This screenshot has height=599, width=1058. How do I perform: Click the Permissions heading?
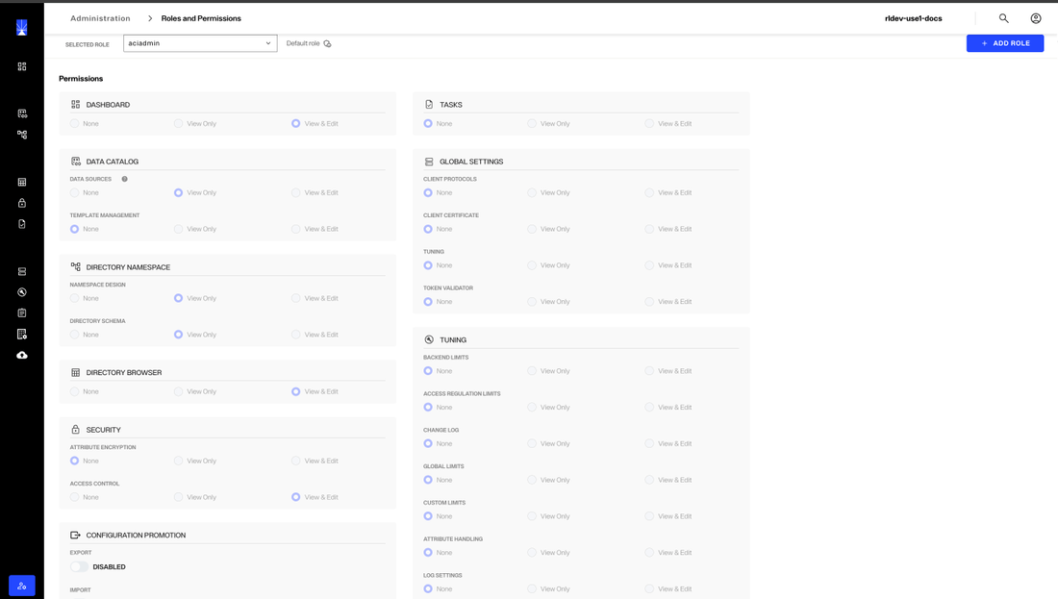tap(81, 78)
